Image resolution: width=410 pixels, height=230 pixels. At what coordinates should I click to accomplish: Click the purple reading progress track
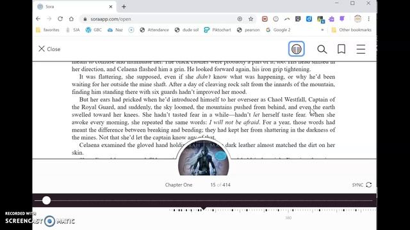tap(204, 200)
